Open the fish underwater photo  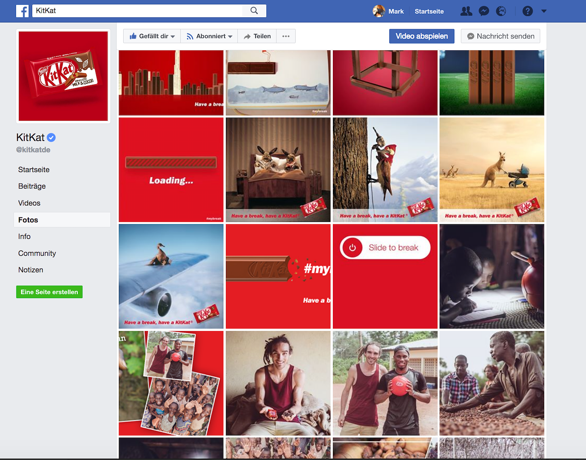[278, 83]
